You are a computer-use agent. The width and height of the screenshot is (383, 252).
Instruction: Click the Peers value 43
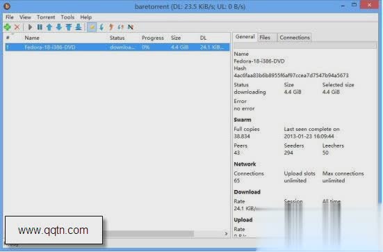[x=237, y=152]
